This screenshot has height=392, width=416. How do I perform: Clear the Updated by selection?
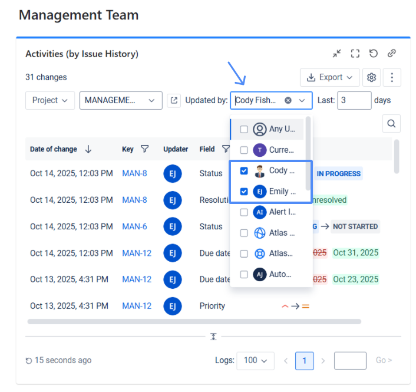pyautogui.click(x=288, y=101)
